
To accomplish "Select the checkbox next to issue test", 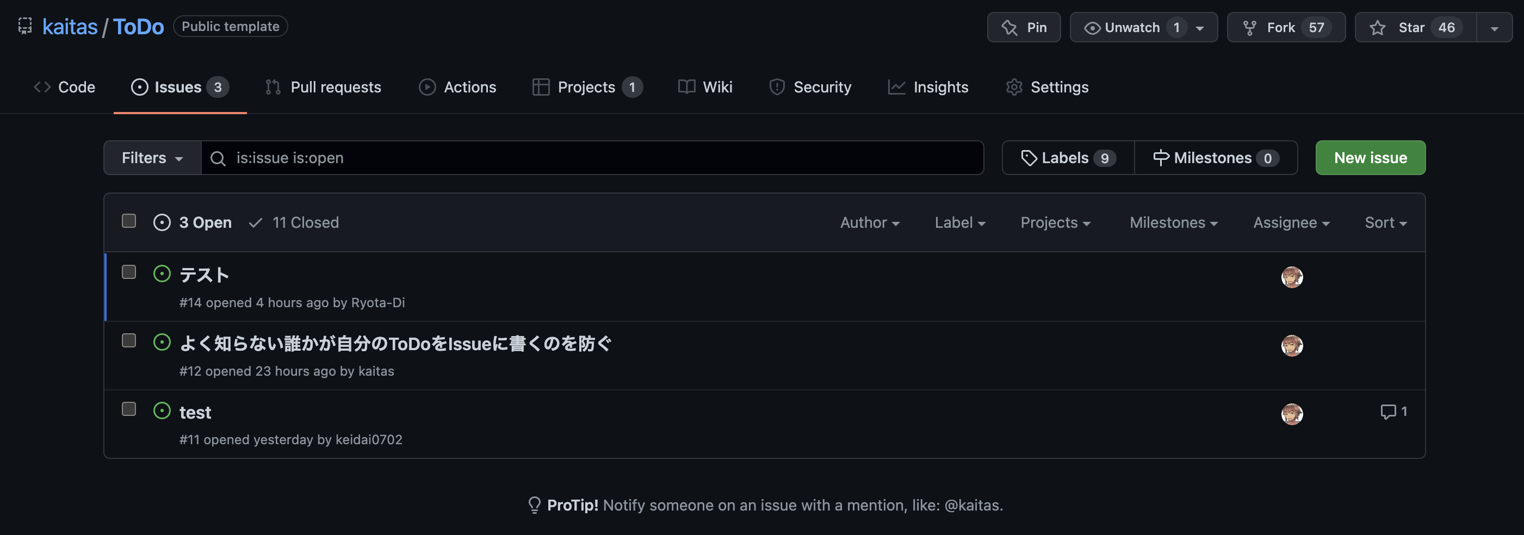I will tap(128, 408).
